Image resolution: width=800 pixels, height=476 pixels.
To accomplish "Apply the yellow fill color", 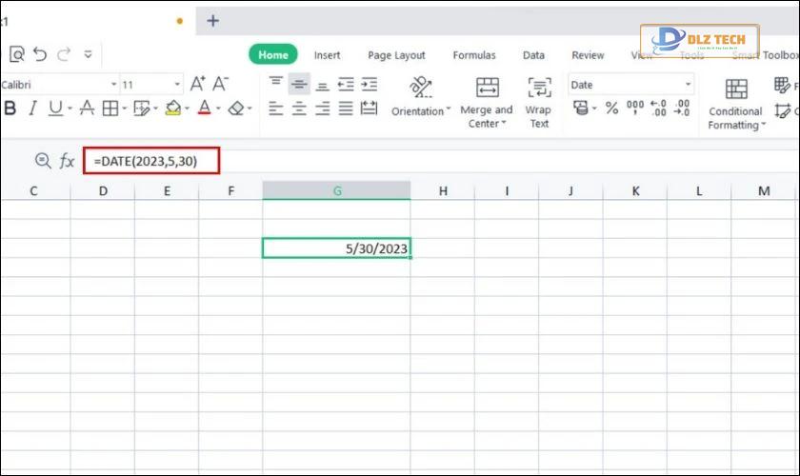I will pos(173,109).
